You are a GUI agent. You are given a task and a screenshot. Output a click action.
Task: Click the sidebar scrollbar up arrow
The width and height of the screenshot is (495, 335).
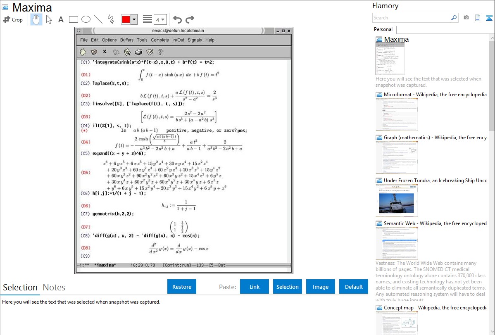[x=492, y=38]
